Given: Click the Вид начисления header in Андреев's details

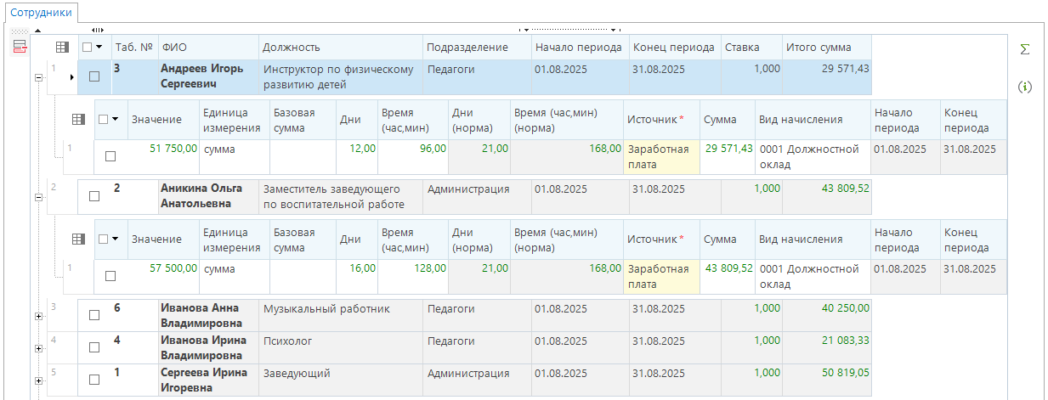Looking at the screenshot, I should [x=812, y=120].
